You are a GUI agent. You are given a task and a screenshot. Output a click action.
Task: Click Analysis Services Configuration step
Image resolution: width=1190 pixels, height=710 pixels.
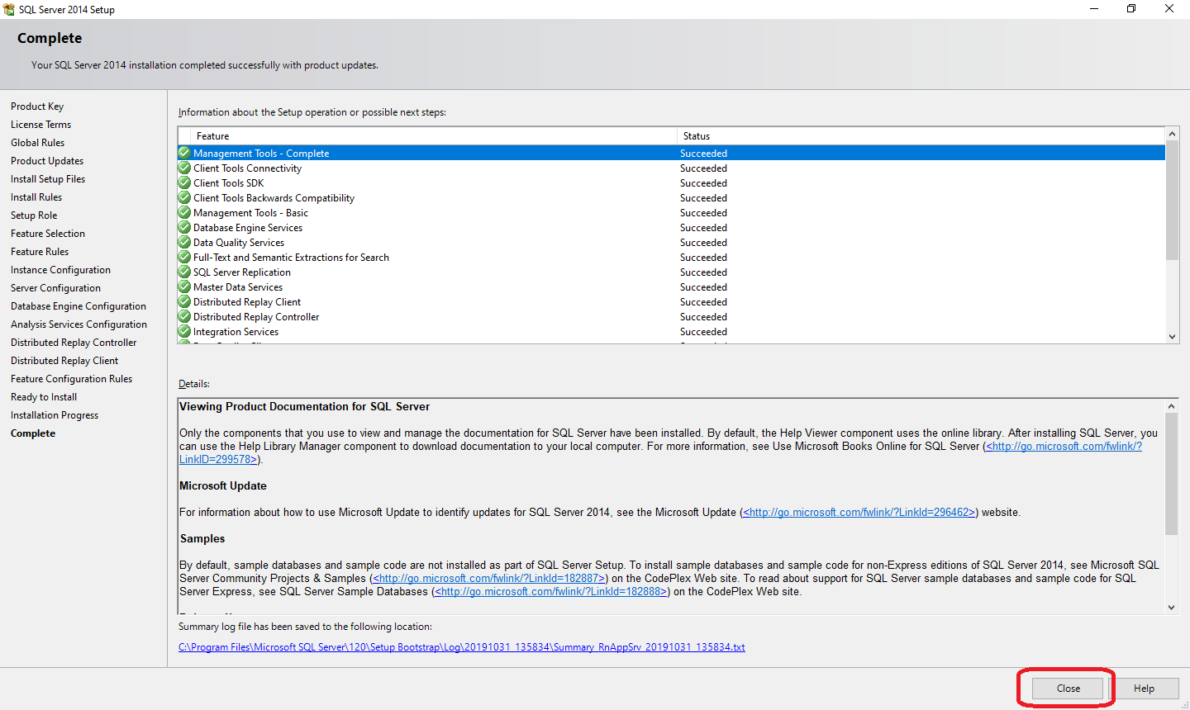pyautogui.click(x=79, y=324)
